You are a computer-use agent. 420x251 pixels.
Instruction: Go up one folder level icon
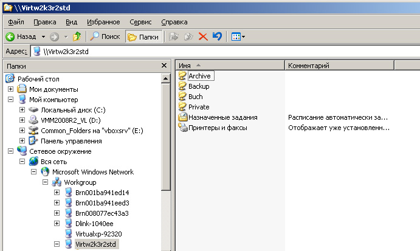[77, 36]
